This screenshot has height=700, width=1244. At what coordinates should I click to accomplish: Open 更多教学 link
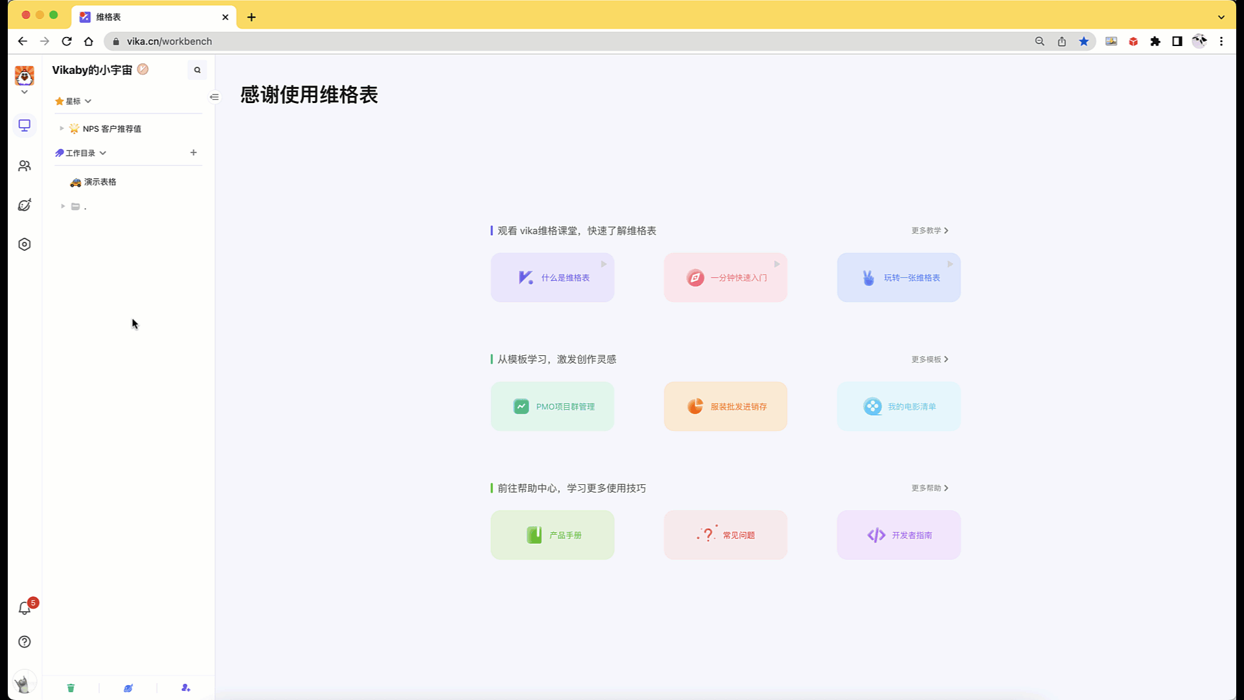pos(930,231)
